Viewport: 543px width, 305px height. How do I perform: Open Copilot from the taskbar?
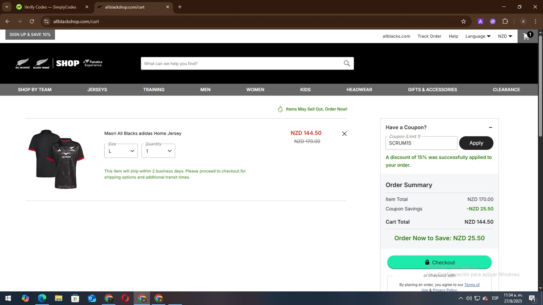(25, 298)
